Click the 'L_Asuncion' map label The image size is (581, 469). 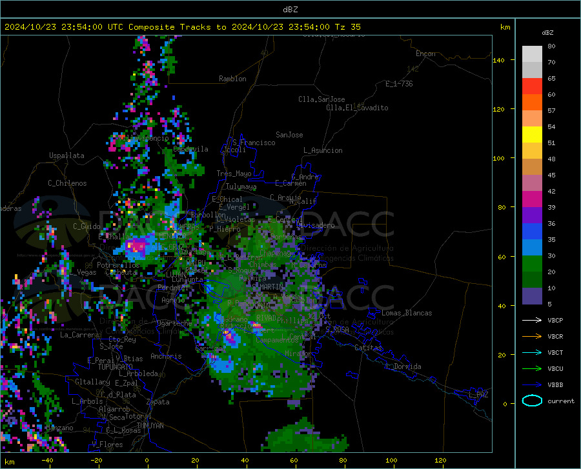pyautogui.click(x=323, y=150)
